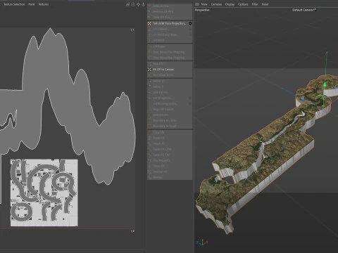Click the Boundary to Circle icon
The width and height of the screenshot is (338, 253).
[x=149, y=120]
